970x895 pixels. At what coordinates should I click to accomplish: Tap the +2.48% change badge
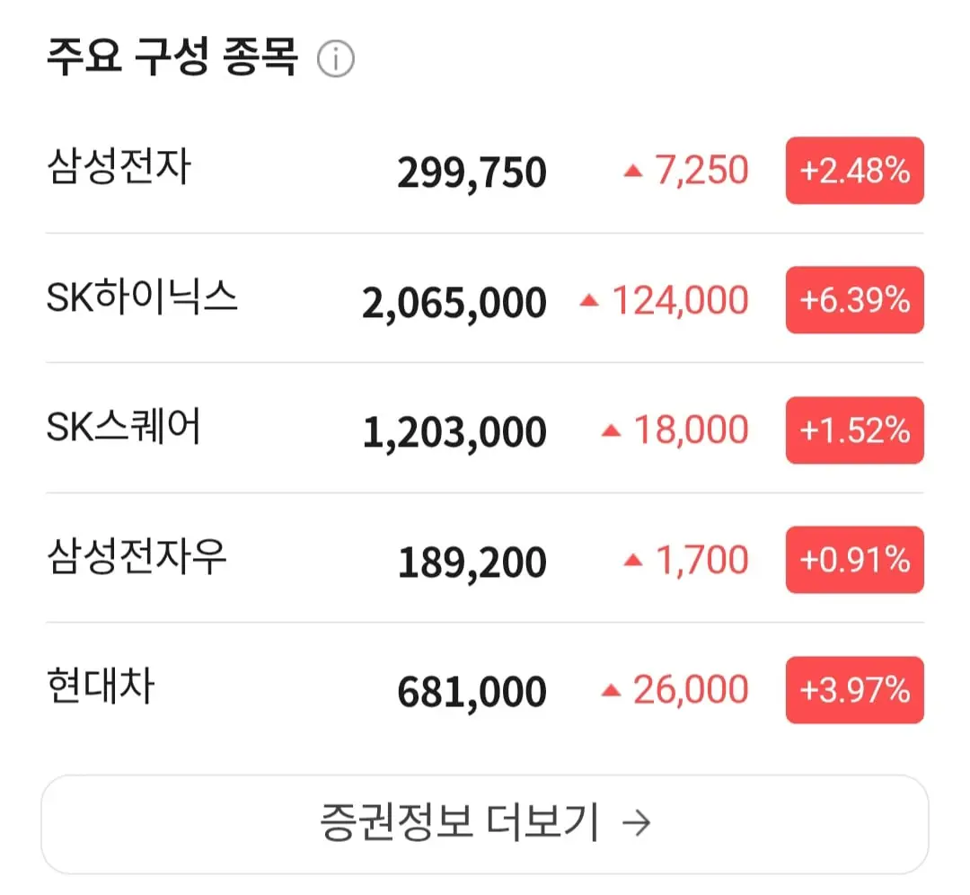pyautogui.click(x=855, y=170)
